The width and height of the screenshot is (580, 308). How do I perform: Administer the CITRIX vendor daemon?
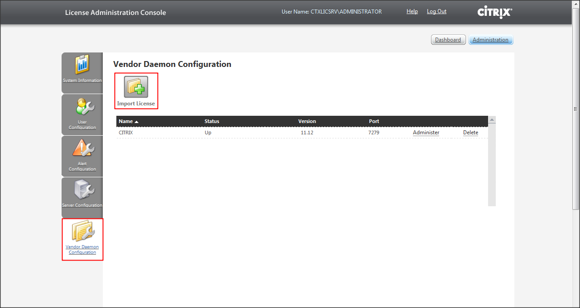pyautogui.click(x=426, y=133)
